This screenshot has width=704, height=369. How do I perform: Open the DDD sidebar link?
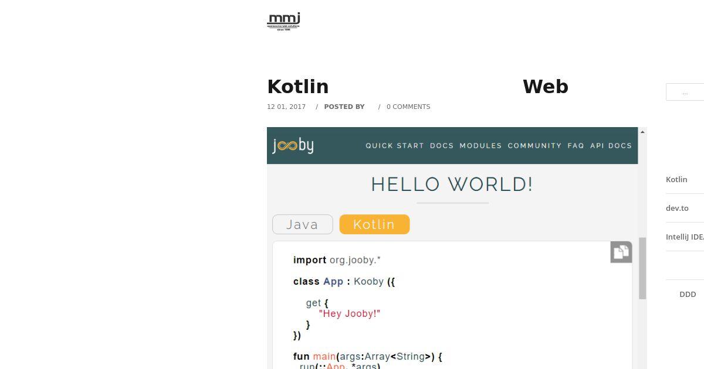(x=688, y=294)
